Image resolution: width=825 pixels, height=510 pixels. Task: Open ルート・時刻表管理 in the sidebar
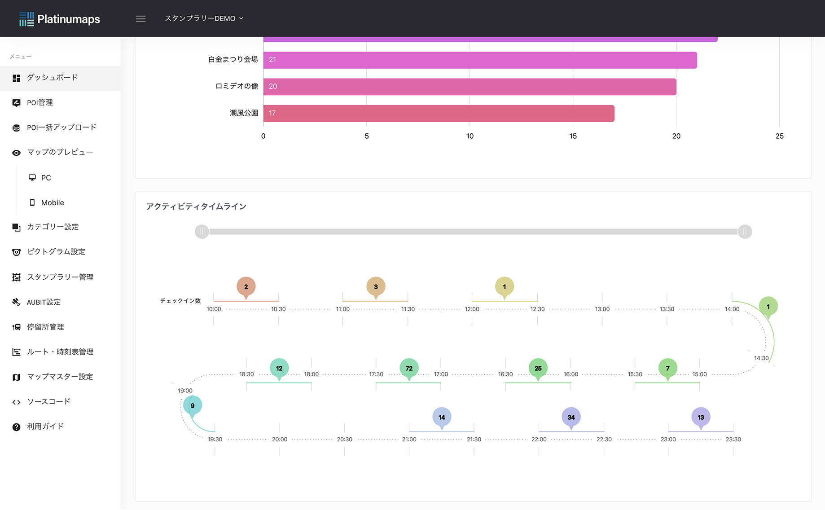[60, 352]
